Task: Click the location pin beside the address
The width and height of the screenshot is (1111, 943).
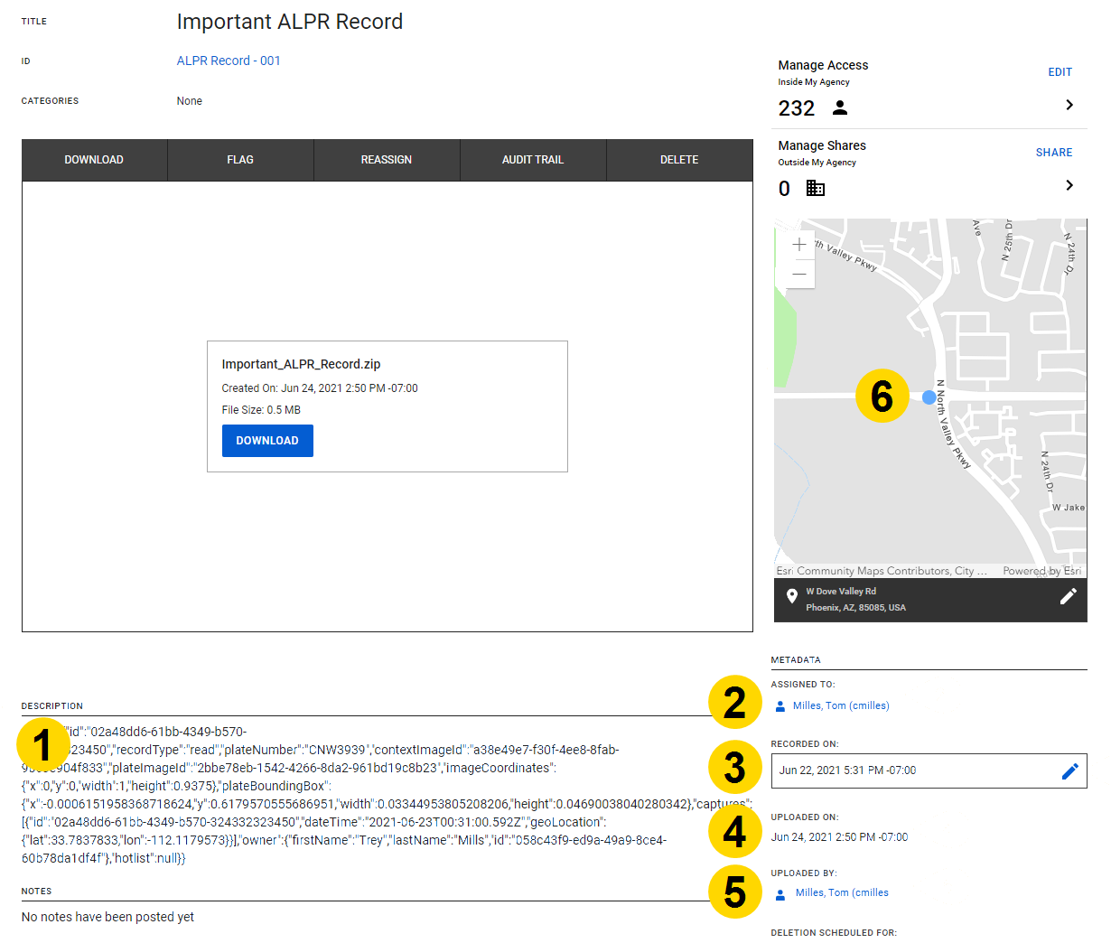Action: pyautogui.click(x=792, y=596)
